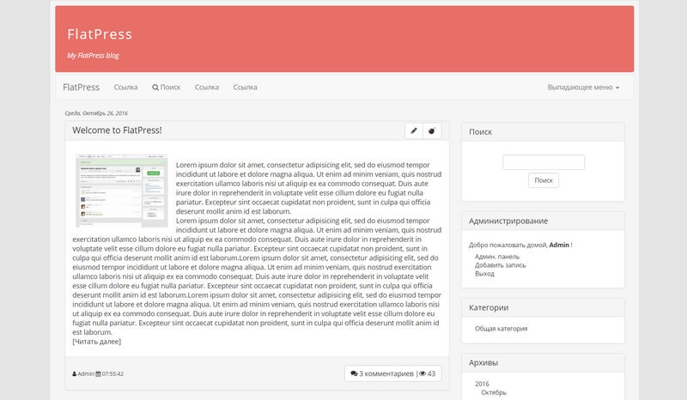This screenshot has height=400, width=687.
Task: Focus the sidebar search text field
Action: point(544,162)
